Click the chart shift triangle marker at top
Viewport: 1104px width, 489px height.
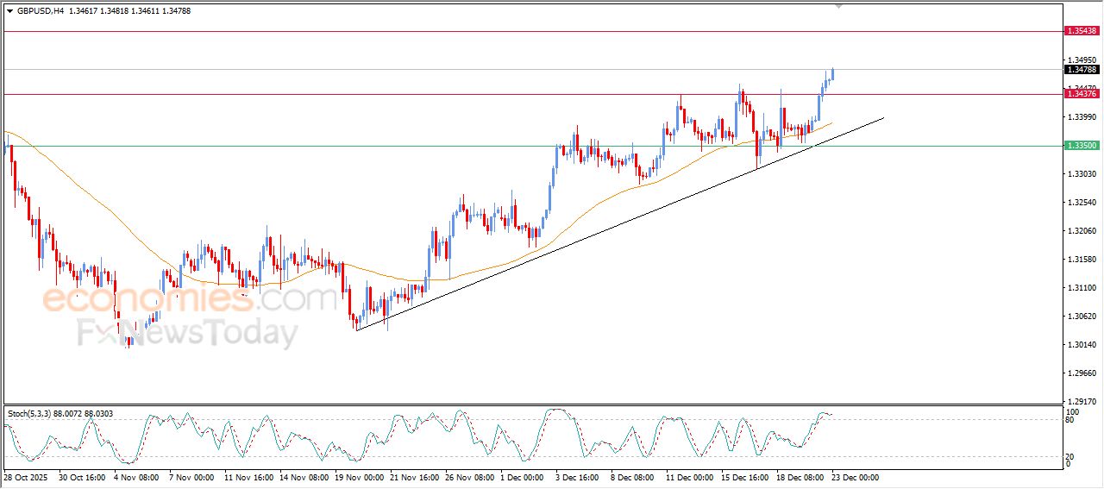[x=839, y=6]
